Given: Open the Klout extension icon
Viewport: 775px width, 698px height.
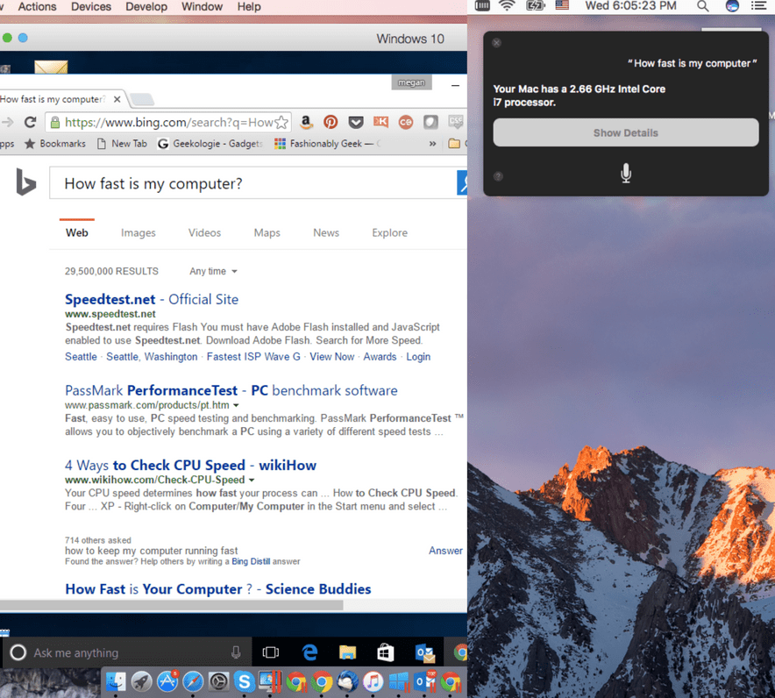Looking at the screenshot, I should (380, 122).
